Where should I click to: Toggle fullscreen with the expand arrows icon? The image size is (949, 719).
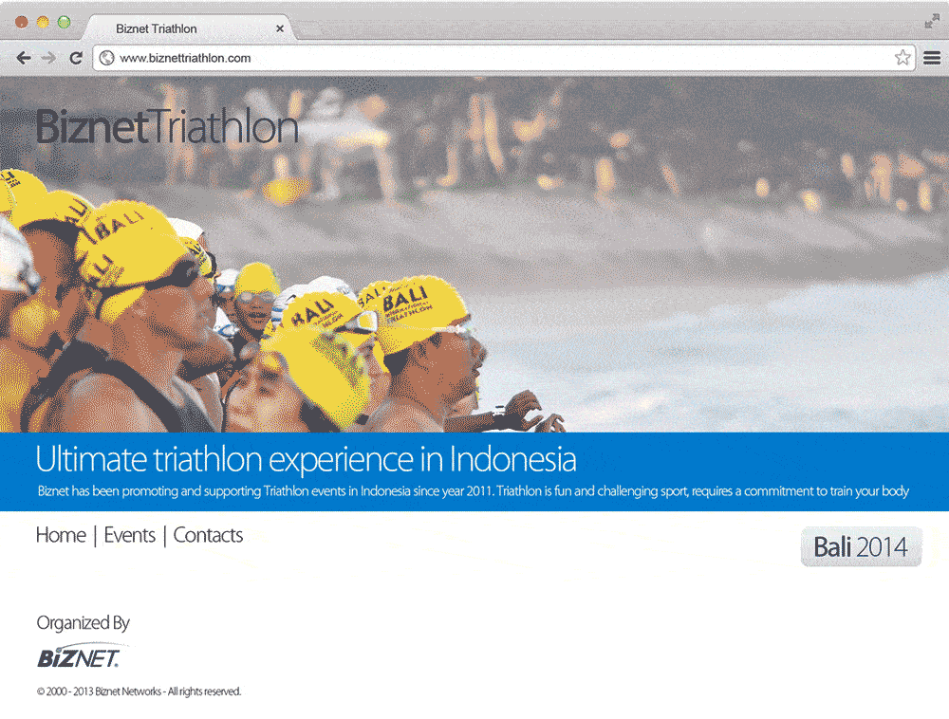[932, 22]
